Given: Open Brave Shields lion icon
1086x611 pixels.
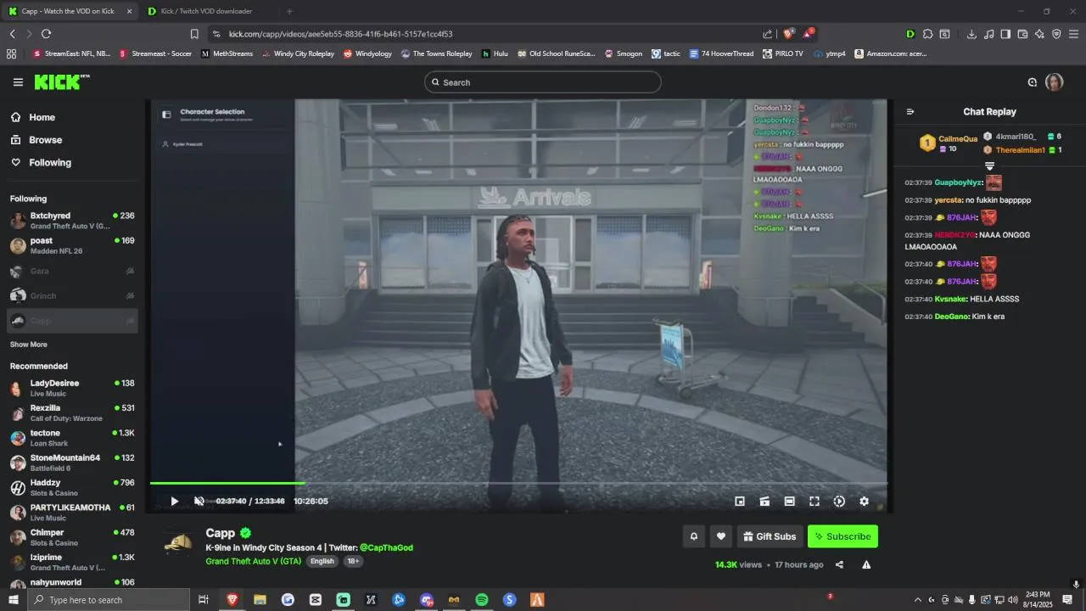Looking at the screenshot, I should pos(788,34).
